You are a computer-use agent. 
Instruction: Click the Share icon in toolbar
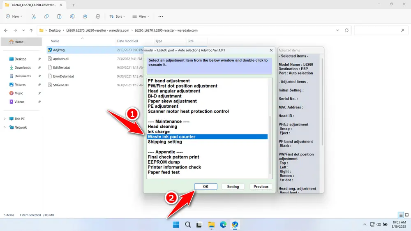point(85,16)
